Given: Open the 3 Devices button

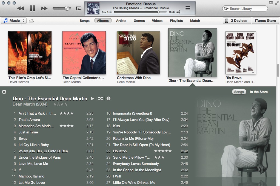Looking at the screenshot, I should 237,21.
